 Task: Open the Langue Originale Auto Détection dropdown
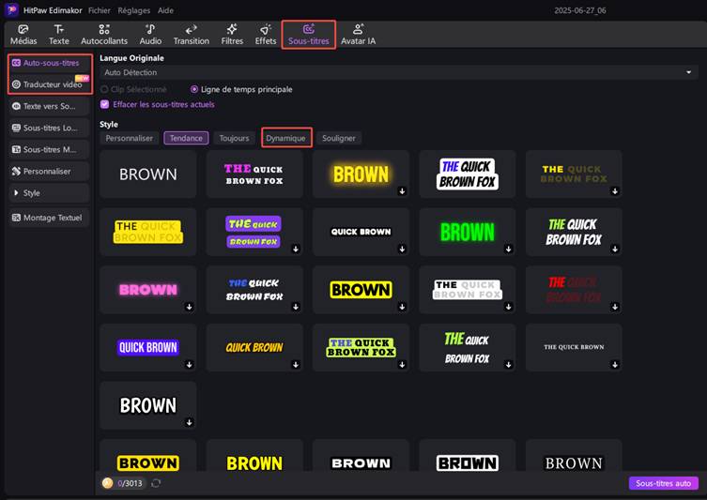(399, 72)
